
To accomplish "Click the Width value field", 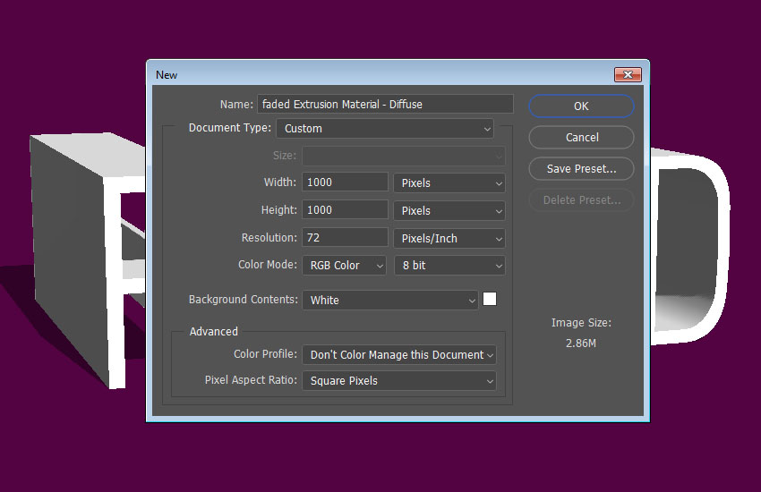I will click(x=345, y=182).
